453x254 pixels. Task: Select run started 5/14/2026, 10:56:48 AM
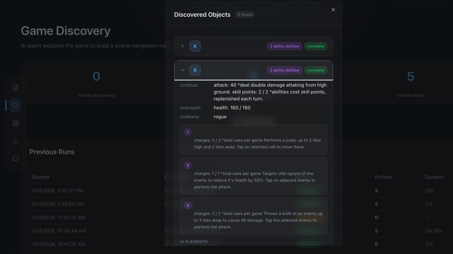(59, 231)
